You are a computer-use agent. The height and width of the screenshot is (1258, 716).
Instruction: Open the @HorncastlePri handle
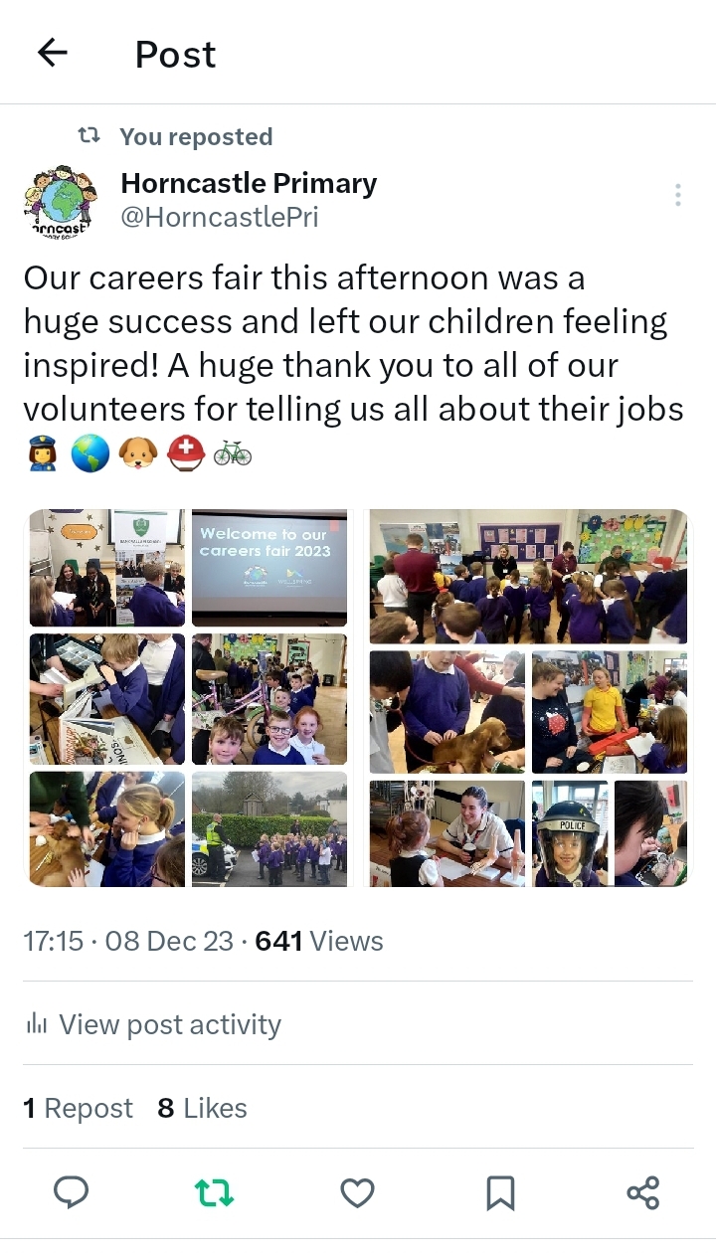click(220, 217)
